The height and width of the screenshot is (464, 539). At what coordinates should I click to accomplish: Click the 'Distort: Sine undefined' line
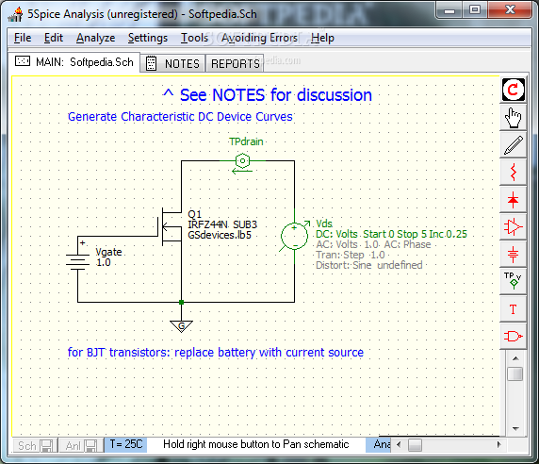[x=368, y=265]
